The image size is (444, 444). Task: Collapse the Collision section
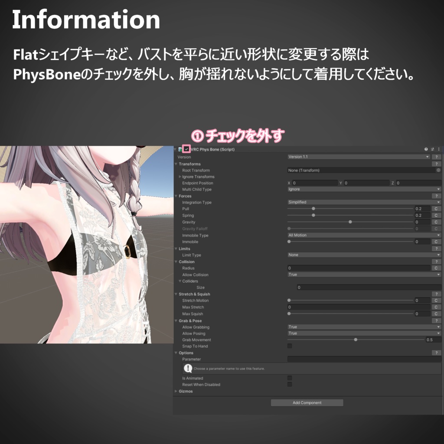tap(176, 261)
